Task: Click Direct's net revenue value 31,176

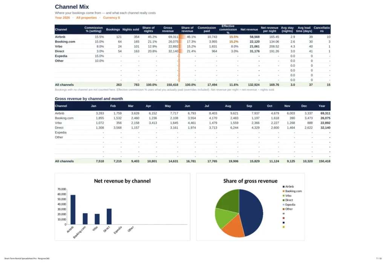Action: 254,51
